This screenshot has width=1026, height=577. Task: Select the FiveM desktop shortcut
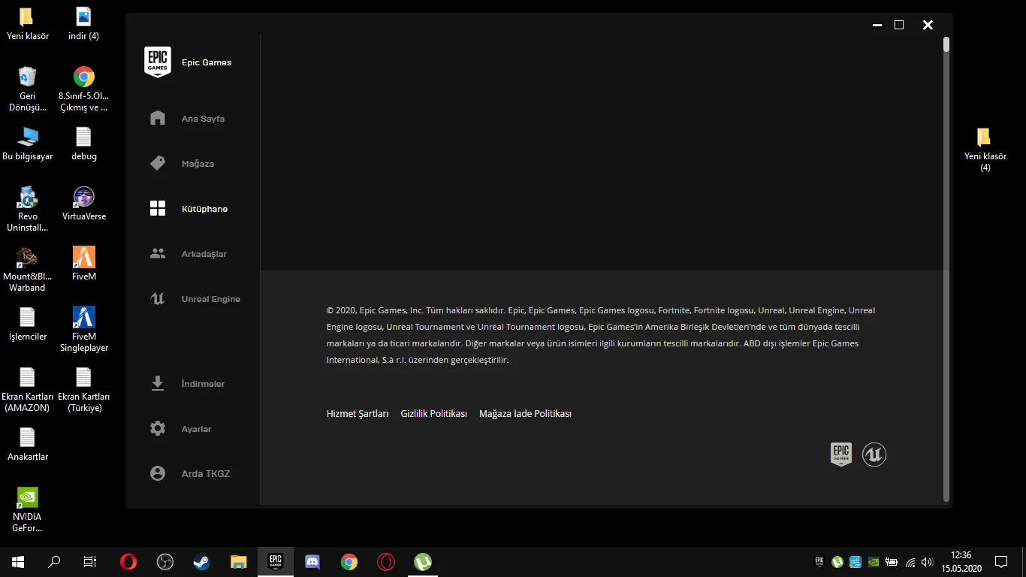click(x=84, y=264)
